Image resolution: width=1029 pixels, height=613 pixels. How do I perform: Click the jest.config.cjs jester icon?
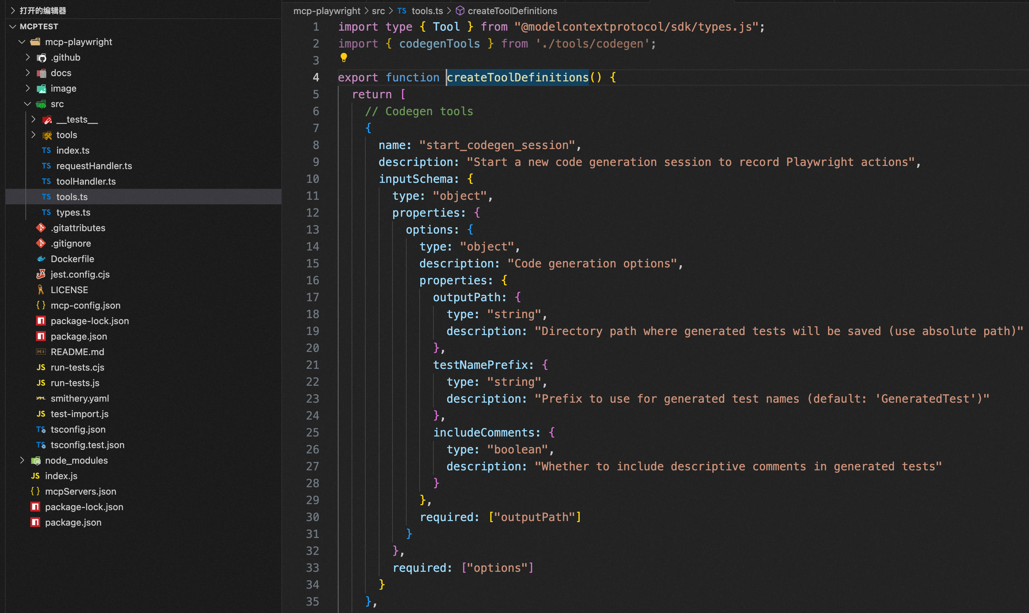pos(41,274)
